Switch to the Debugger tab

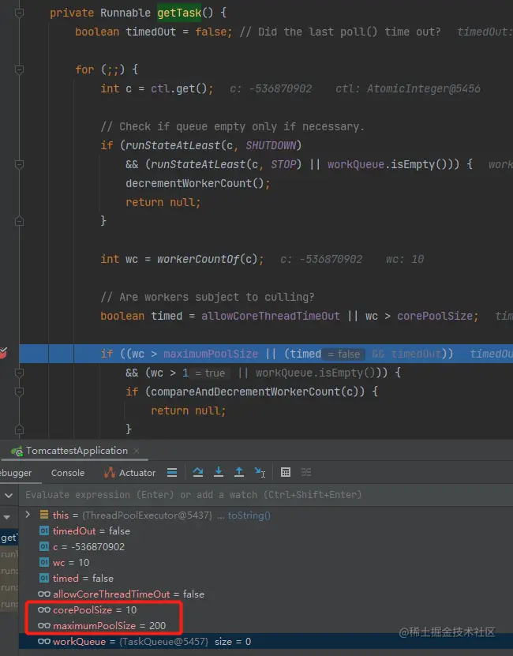tap(16, 473)
